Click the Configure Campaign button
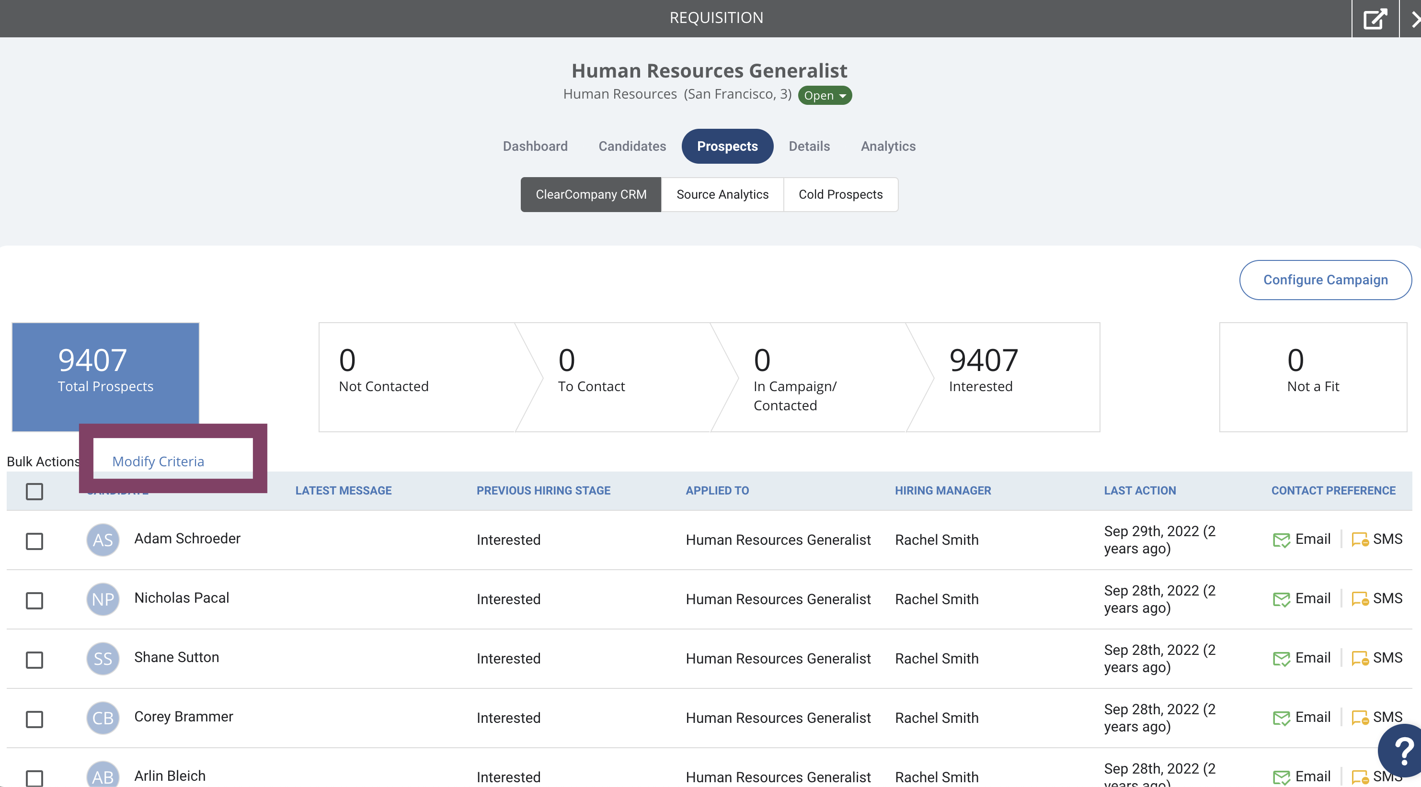This screenshot has width=1421, height=787. (1326, 280)
